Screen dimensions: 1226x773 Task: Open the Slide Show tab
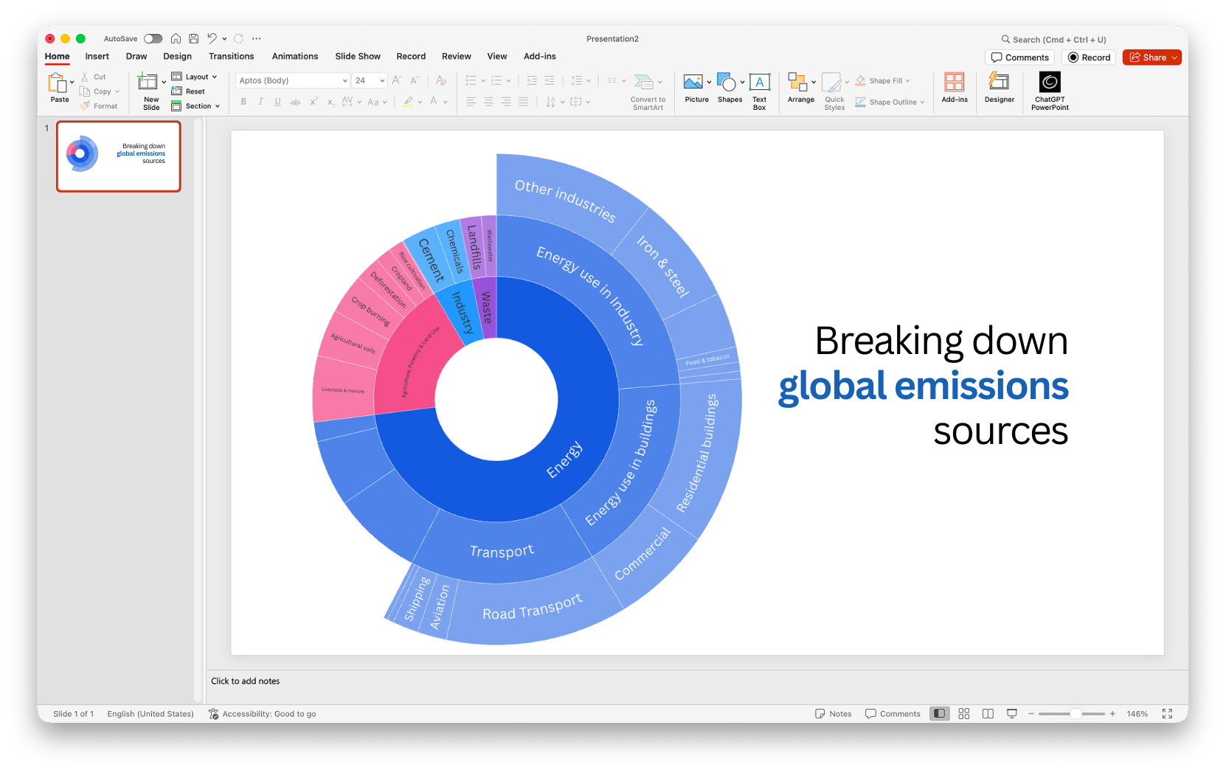[x=358, y=56]
